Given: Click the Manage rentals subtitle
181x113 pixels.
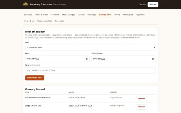Looking at the screenshot, I should [x=60, y=4].
